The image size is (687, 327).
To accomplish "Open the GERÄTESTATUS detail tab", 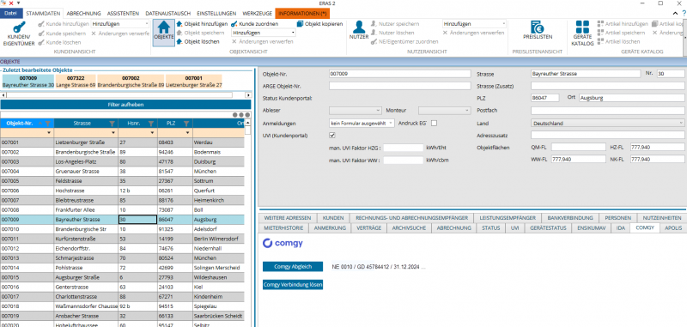I will pyautogui.click(x=548, y=227).
